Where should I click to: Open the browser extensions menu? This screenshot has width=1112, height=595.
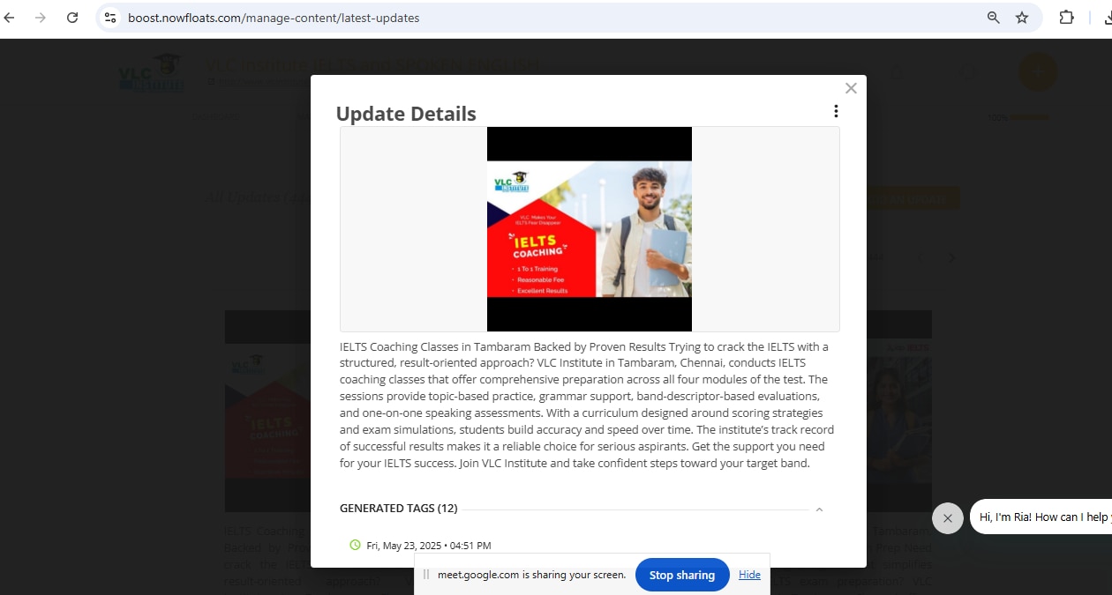[x=1066, y=18]
